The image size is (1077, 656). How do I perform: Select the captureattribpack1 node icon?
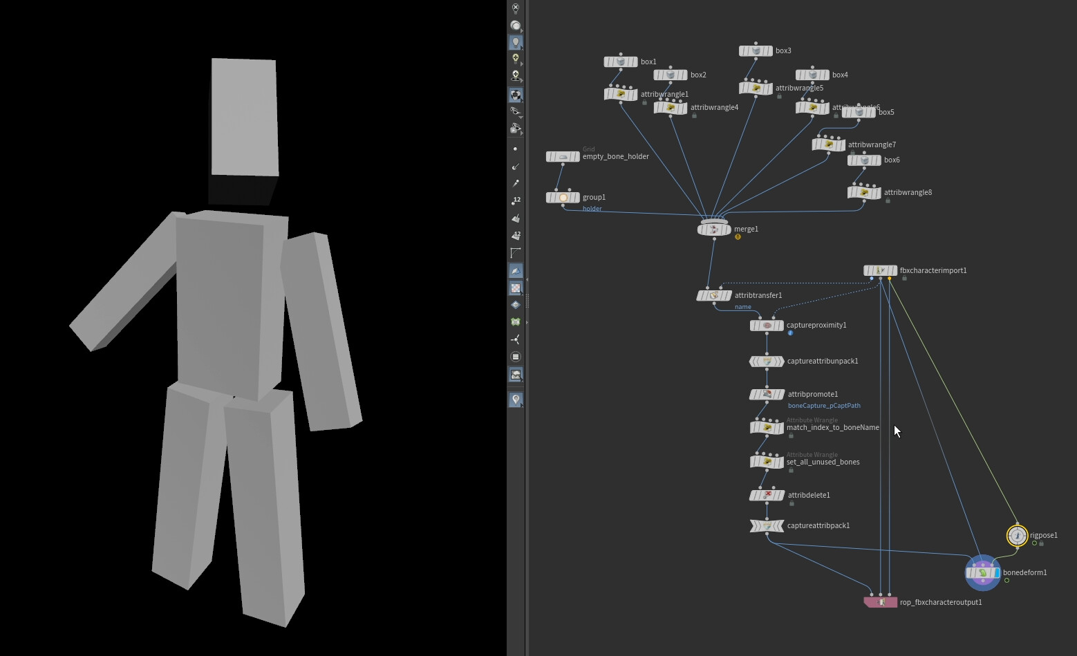point(767,525)
